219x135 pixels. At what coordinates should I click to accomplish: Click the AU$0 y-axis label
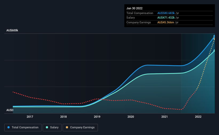click(10, 110)
